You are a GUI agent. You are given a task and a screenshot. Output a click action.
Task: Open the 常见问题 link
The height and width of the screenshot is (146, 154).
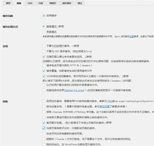tap(98, 106)
